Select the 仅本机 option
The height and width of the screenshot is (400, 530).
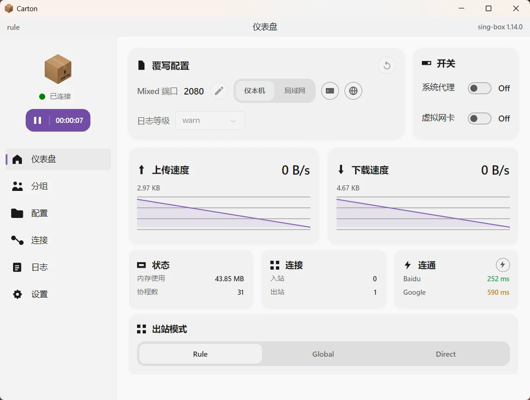pos(255,91)
